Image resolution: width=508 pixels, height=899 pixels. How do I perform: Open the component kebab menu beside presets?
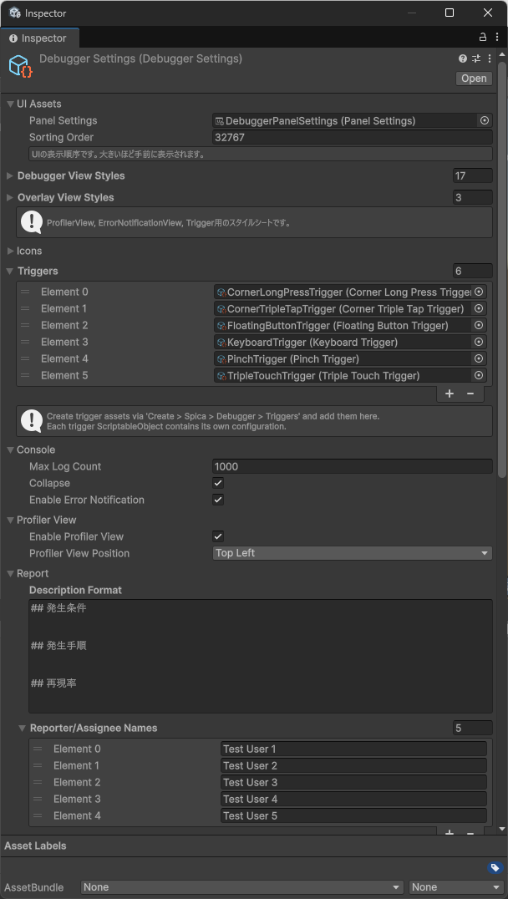[489, 58]
